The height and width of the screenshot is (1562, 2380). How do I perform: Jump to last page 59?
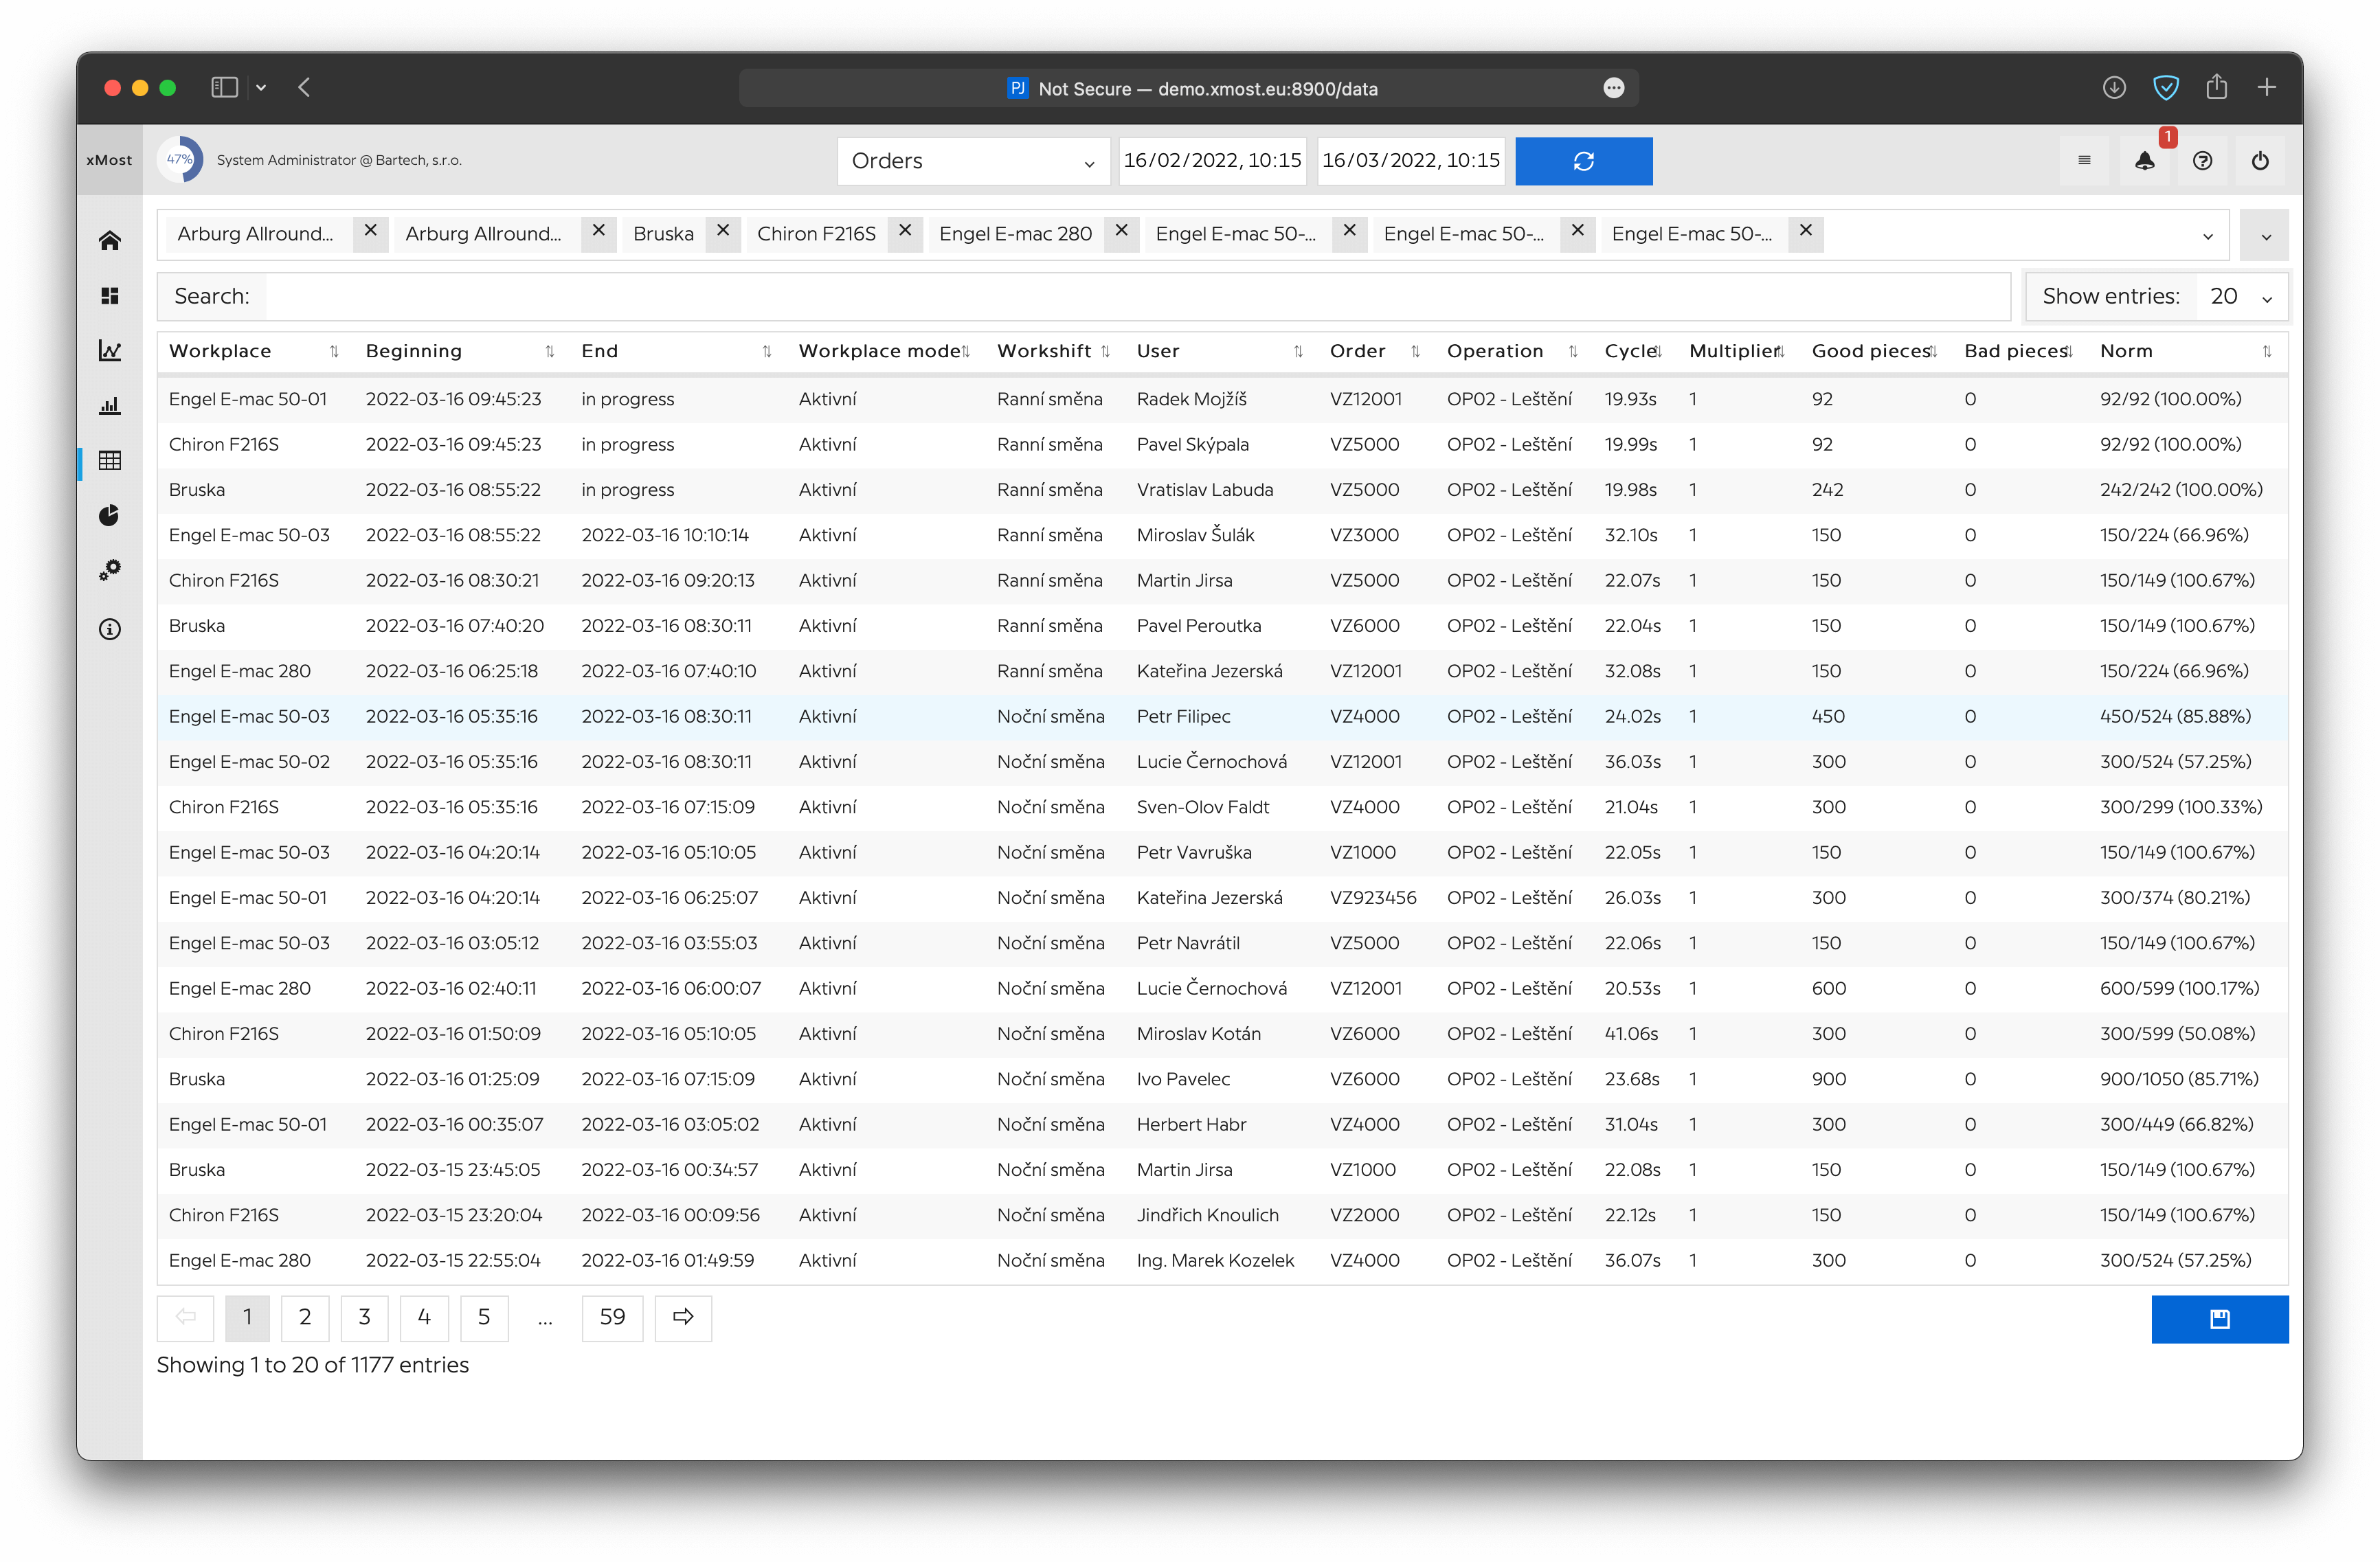click(612, 1317)
